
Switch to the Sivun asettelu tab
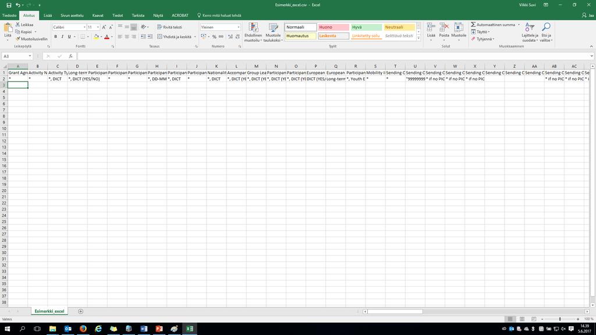(x=72, y=16)
